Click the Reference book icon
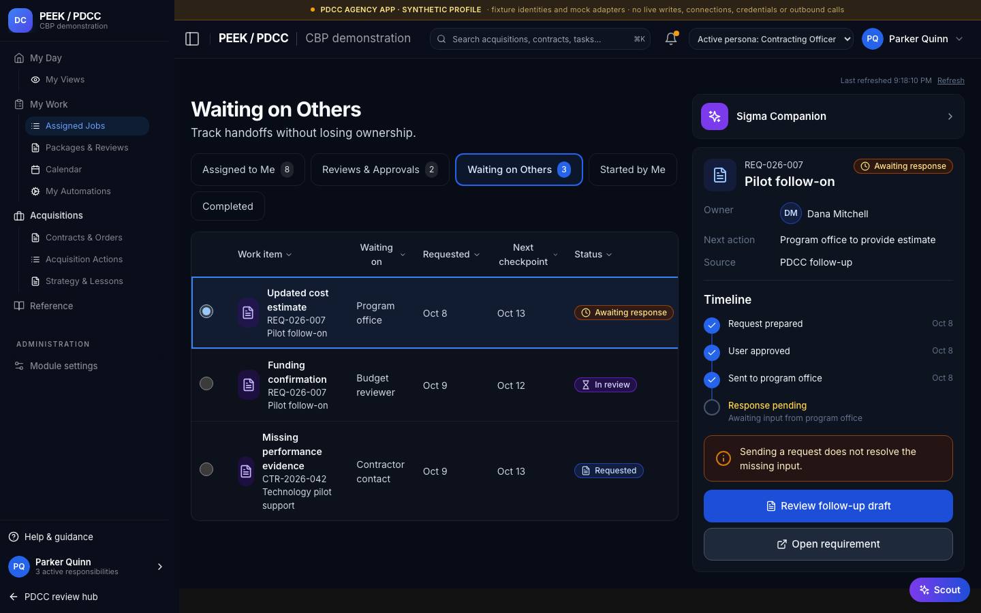This screenshot has height=613, width=981. 19,306
